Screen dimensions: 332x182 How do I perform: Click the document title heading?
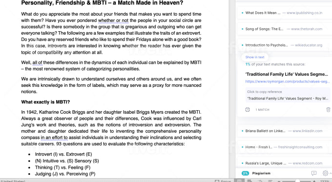[102, 3]
